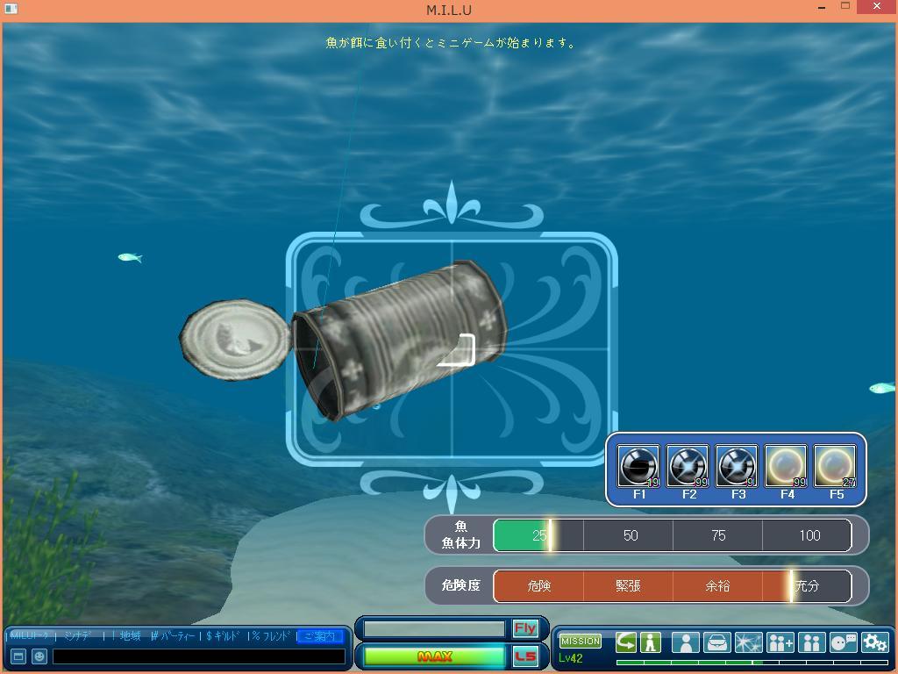Click the Lv42 level indicator
Screen dimensions: 898x674
coord(570,658)
